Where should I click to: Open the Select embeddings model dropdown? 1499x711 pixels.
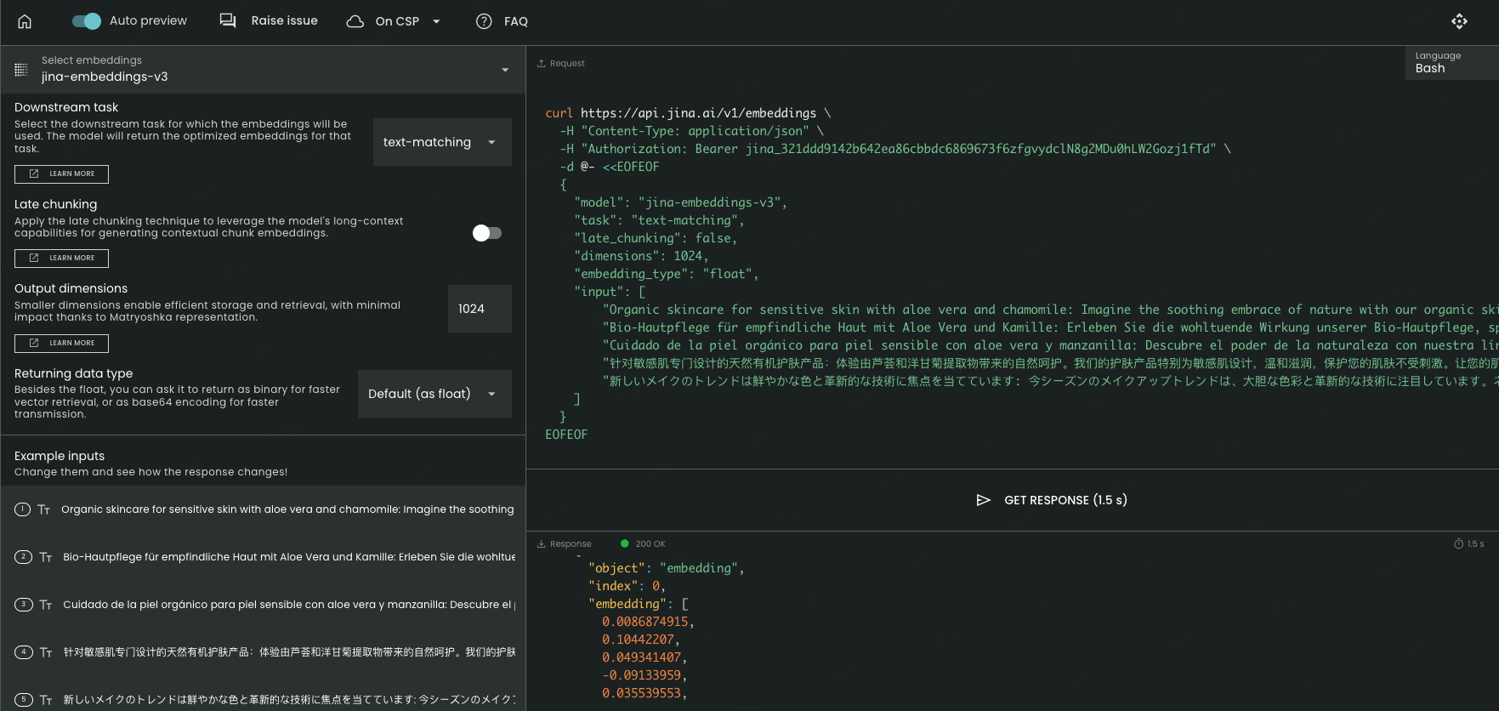pyautogui.click(x=263, y=69)
